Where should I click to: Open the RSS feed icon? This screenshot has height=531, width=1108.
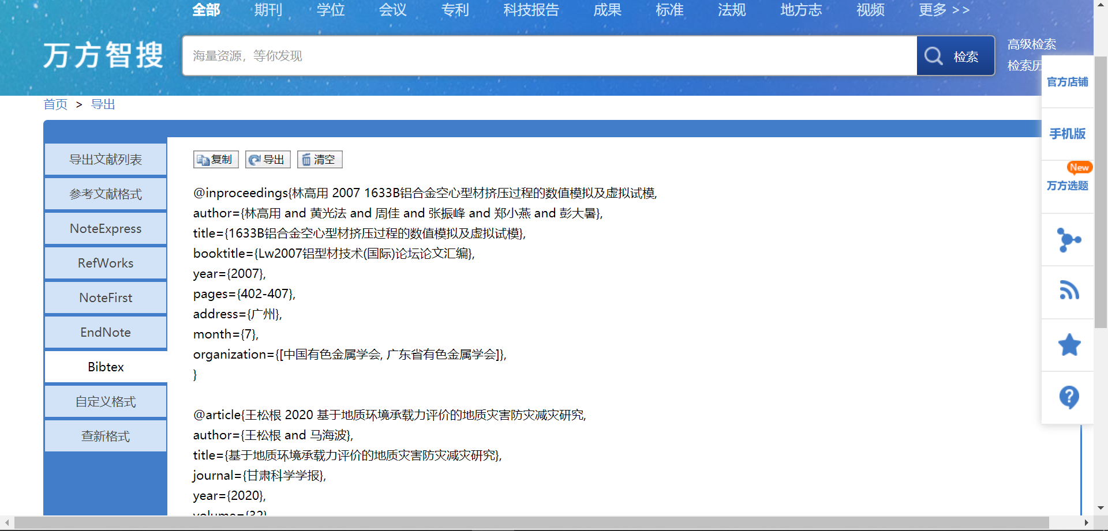tap(1069, 290)
